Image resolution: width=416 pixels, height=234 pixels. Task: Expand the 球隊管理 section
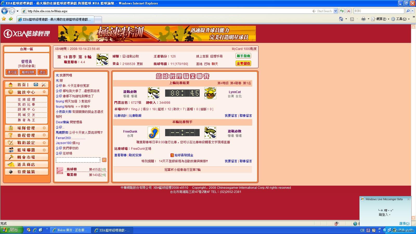pyautogui.click(x=44, y=128)
